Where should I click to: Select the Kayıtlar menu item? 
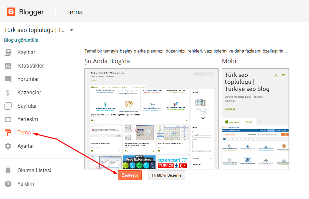tap(26, 52)
